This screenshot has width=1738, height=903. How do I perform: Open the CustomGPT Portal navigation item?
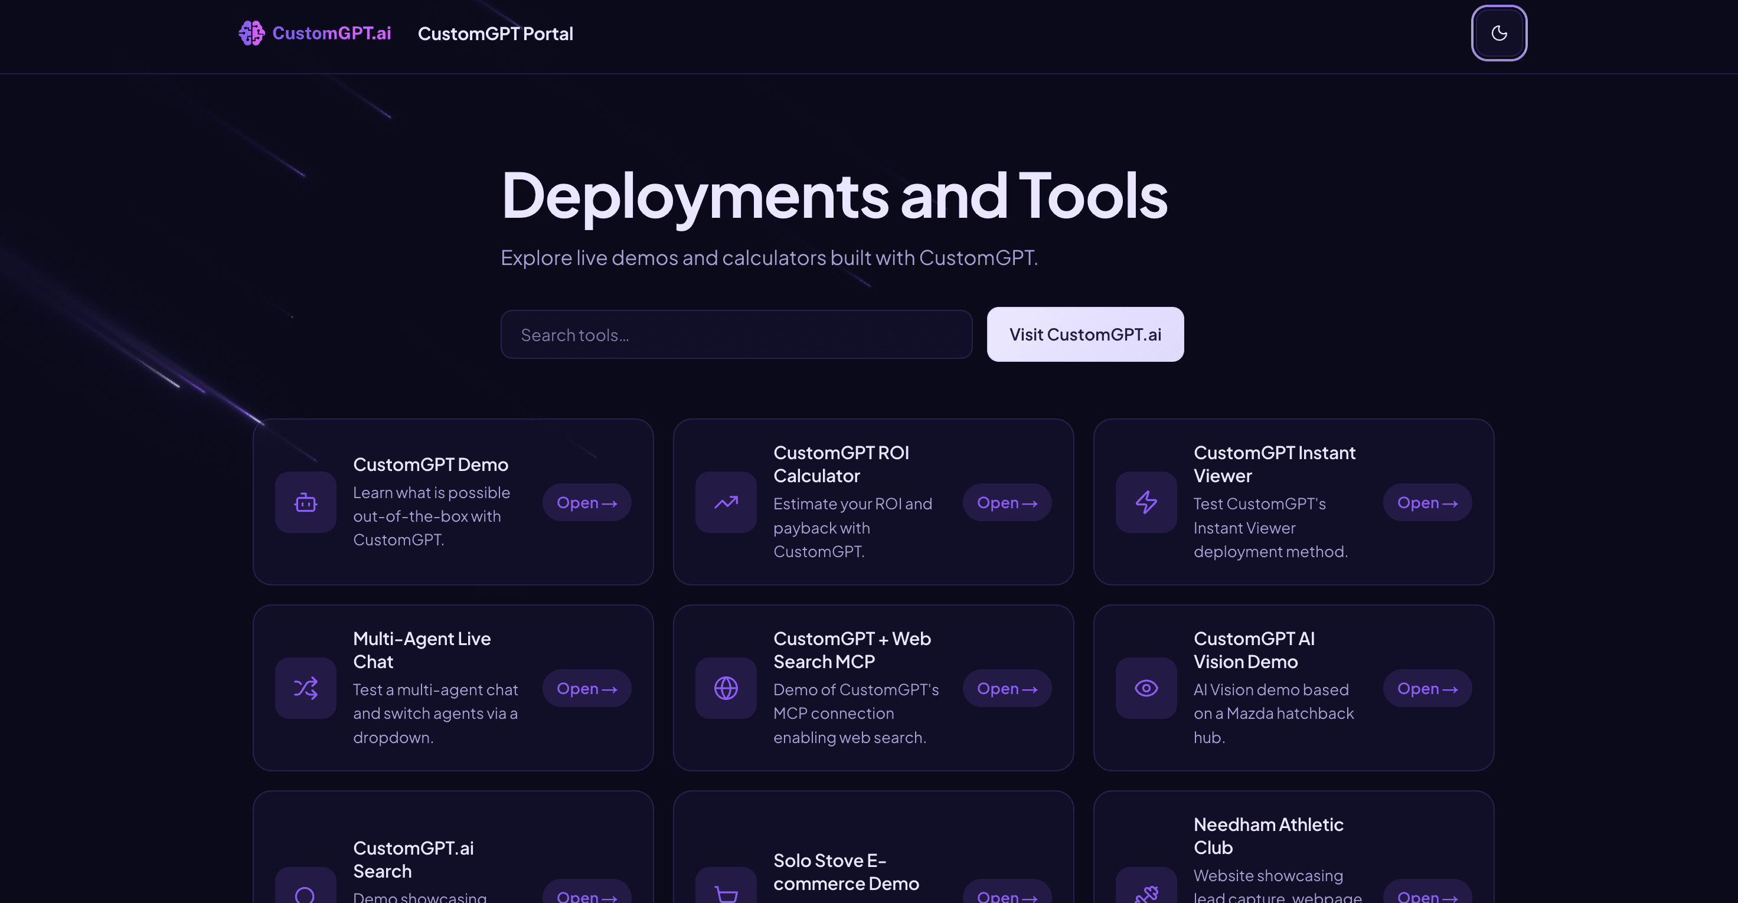(x=496, y=33)
